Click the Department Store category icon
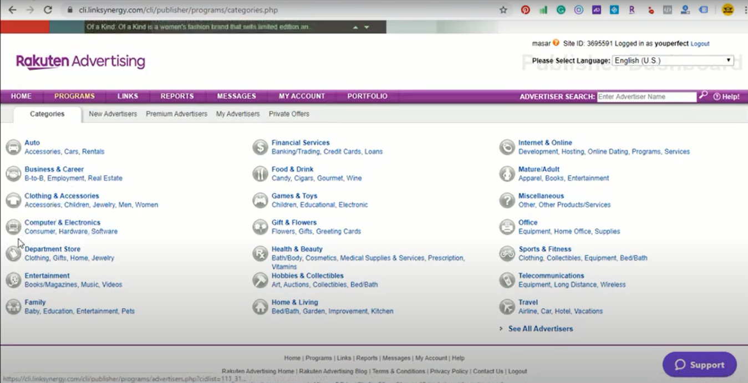The width and height of the screenshot is (748, 383). click(x=13, y=254)
